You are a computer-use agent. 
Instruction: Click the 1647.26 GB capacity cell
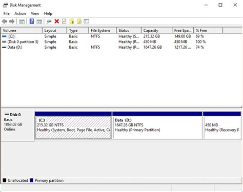[152, 47]
